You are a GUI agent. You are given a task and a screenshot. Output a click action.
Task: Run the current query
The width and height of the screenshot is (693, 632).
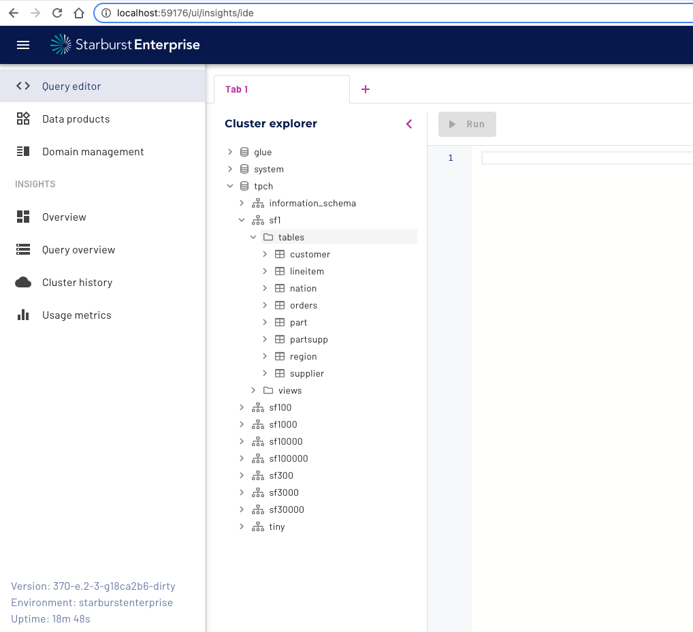click(467, 124)
